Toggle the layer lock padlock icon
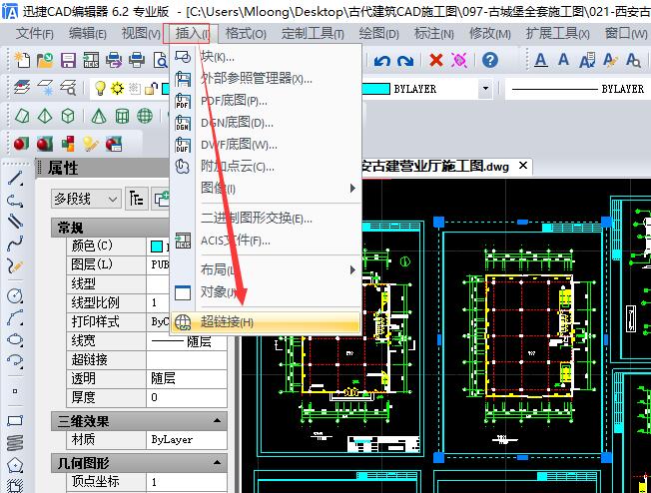Viewport: 651px width, 493px height. pyautogui.click(x=151, y=89)
